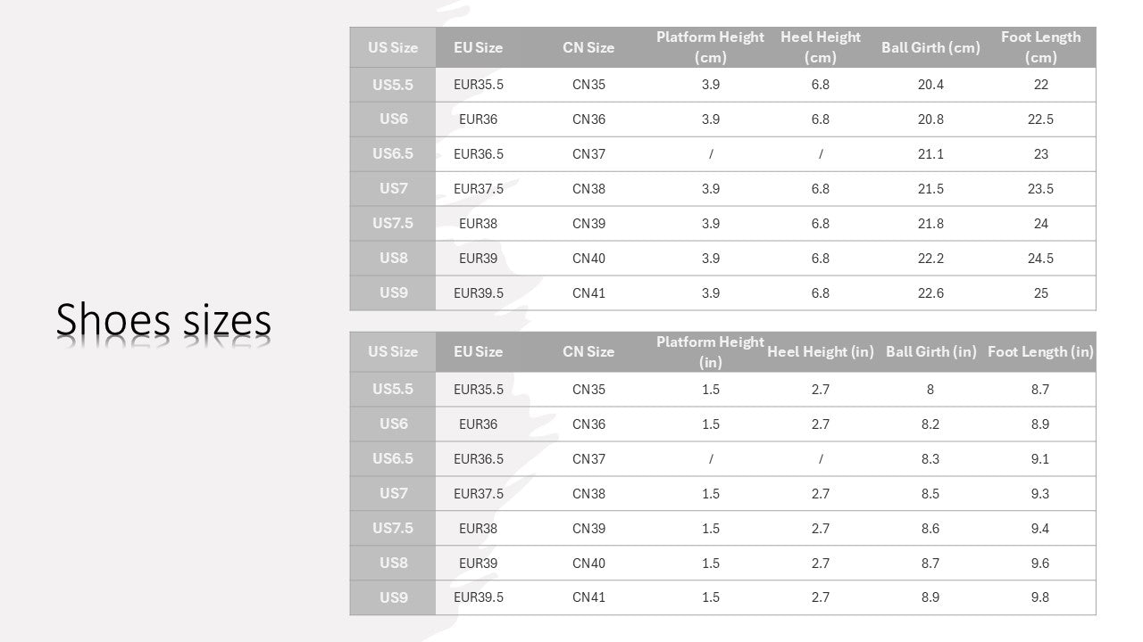Viewport: 1143px width, 642px height.
Task: Select the "Platform Height (cm)" column header
Action: click(710, 47)
